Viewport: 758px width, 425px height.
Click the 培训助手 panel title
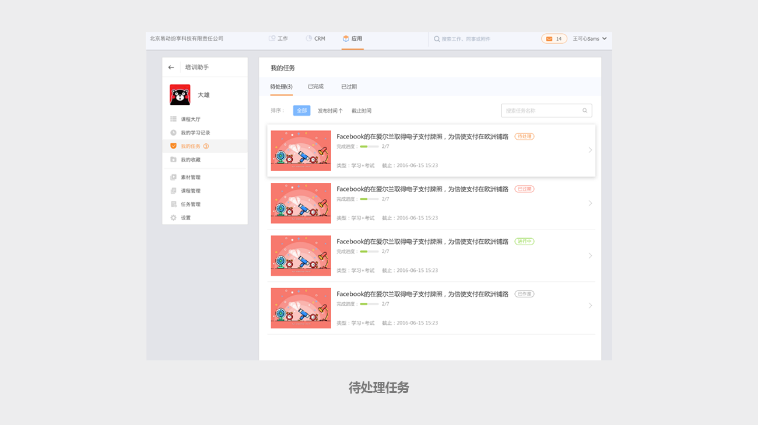[x=197, y=68]
